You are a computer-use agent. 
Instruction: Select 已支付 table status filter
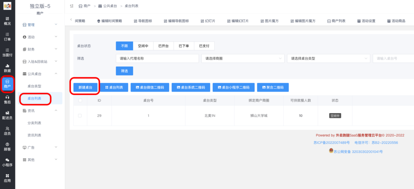204,46
